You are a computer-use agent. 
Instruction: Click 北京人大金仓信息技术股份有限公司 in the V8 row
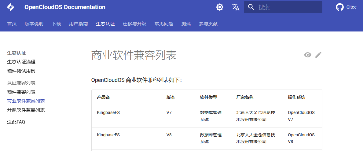click(x=255, y=138)
